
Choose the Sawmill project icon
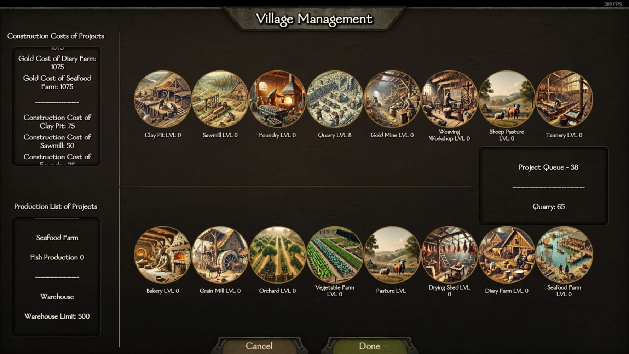pyautogui.click(x=220, y=99)
